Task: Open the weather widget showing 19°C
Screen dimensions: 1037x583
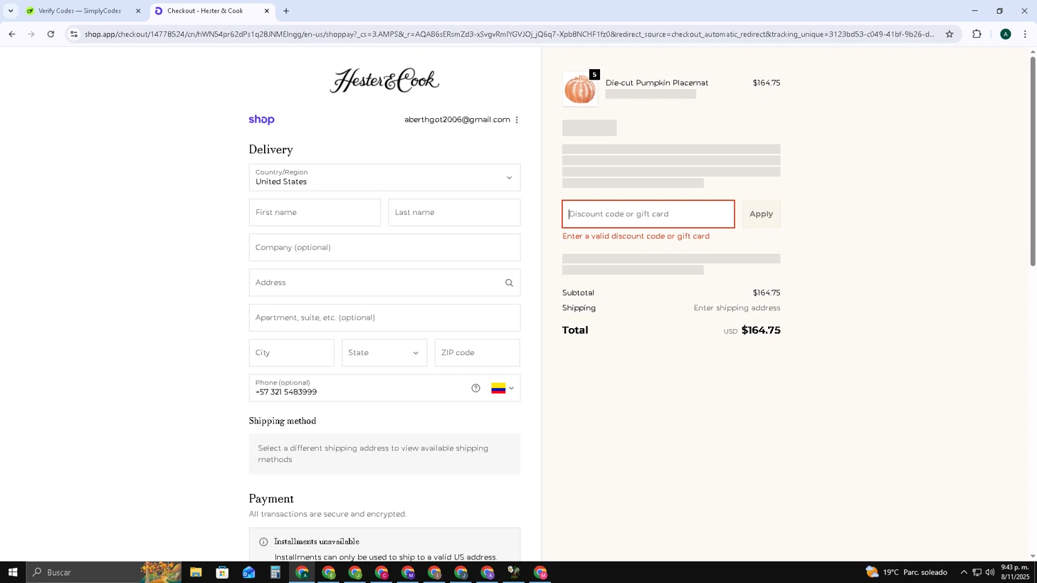Action: click(x=906, y=572)
